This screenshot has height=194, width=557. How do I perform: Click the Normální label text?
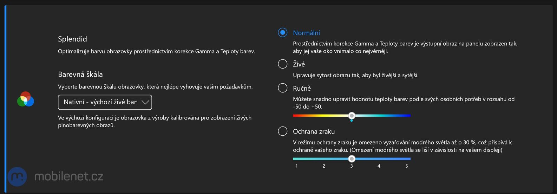click(x=306, y=33)
